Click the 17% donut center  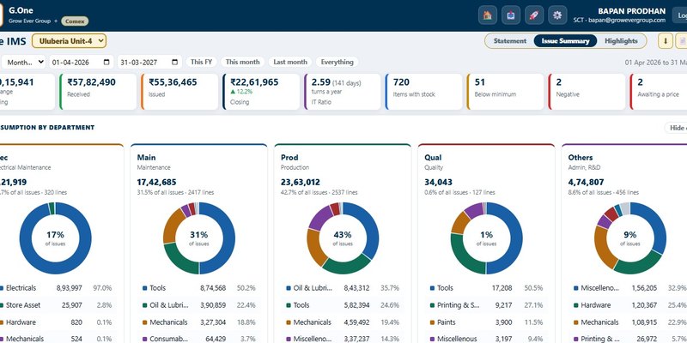pyautogui.click(x=55, y=238)
